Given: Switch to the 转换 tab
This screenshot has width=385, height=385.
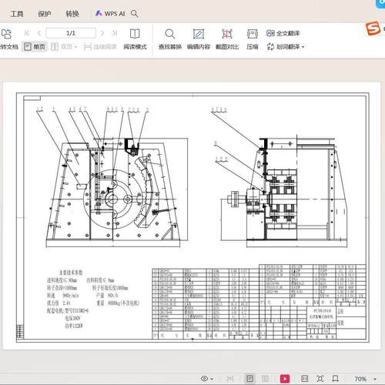Looking at the screenshot, I should pos(72,14).
